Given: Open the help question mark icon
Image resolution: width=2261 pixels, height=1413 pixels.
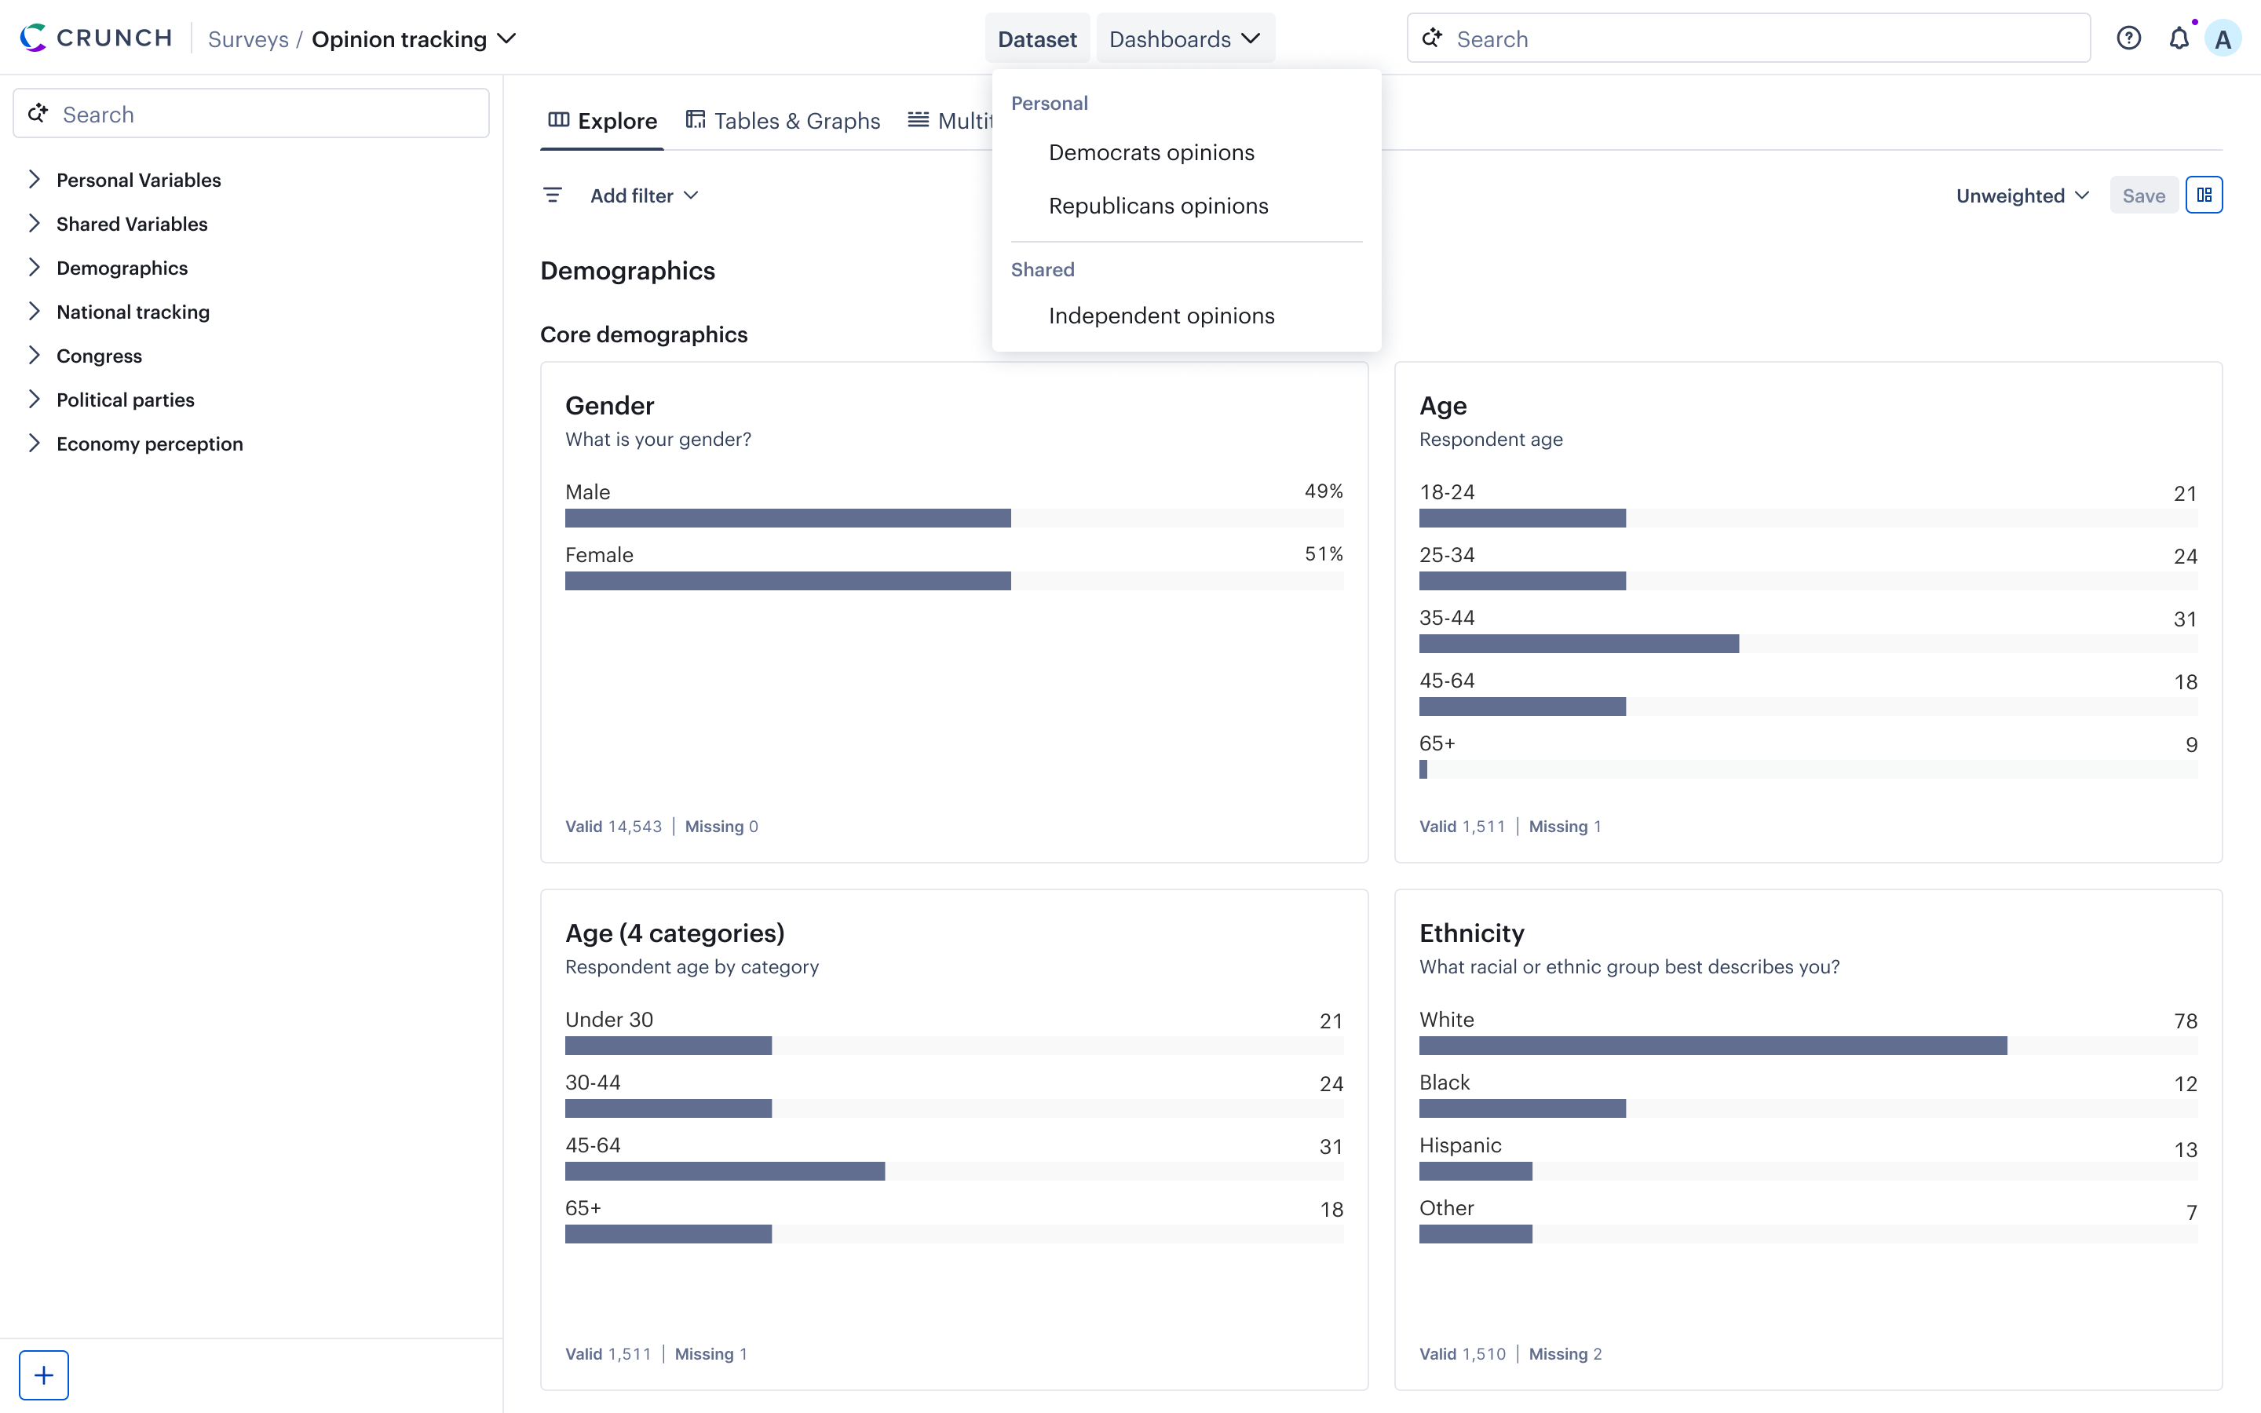Looking at the screenshot, I should point(2128,38).
